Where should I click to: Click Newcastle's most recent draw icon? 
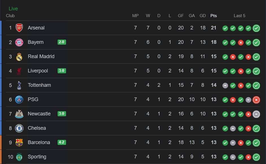pyautogui.click(x=256, y=114)
